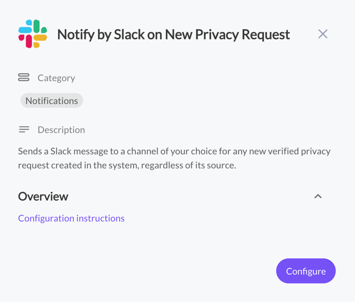Click "verified privacy" in the description
Viewport: 355px width, 302px height.
coord(299,151)
